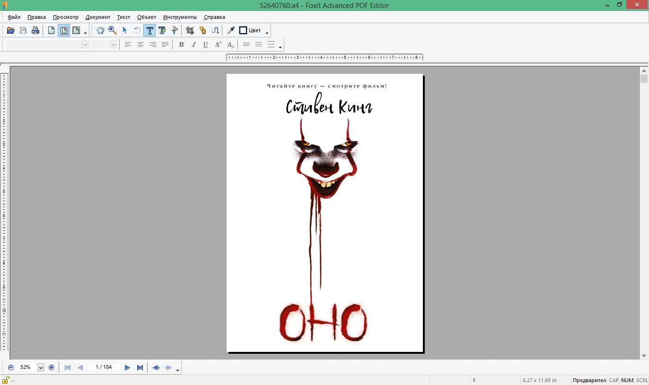
Task: Click the next view forward arrow
Action: pos(168,367)
